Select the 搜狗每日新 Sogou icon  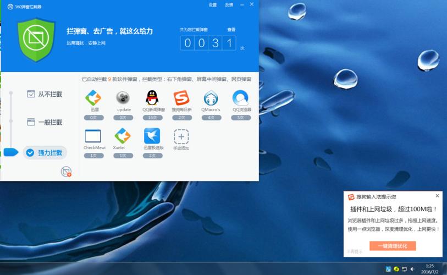tap(181, 98)
